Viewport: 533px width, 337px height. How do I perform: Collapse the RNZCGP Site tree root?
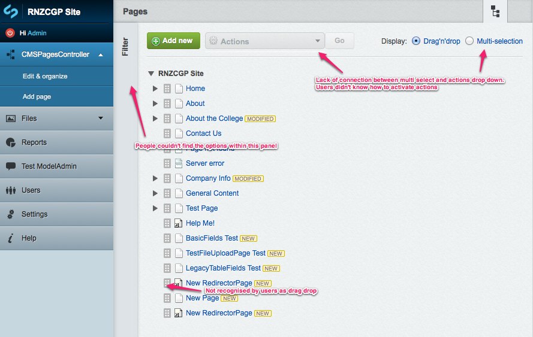click(150, 74)
